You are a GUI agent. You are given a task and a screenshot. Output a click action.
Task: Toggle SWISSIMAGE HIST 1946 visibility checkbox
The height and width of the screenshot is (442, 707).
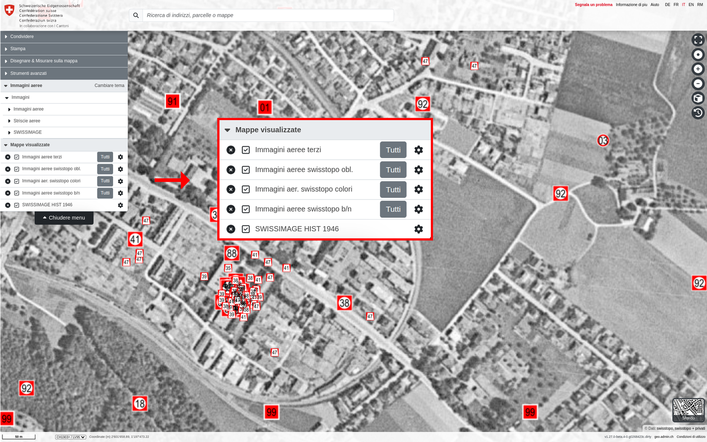pos(246,229)
